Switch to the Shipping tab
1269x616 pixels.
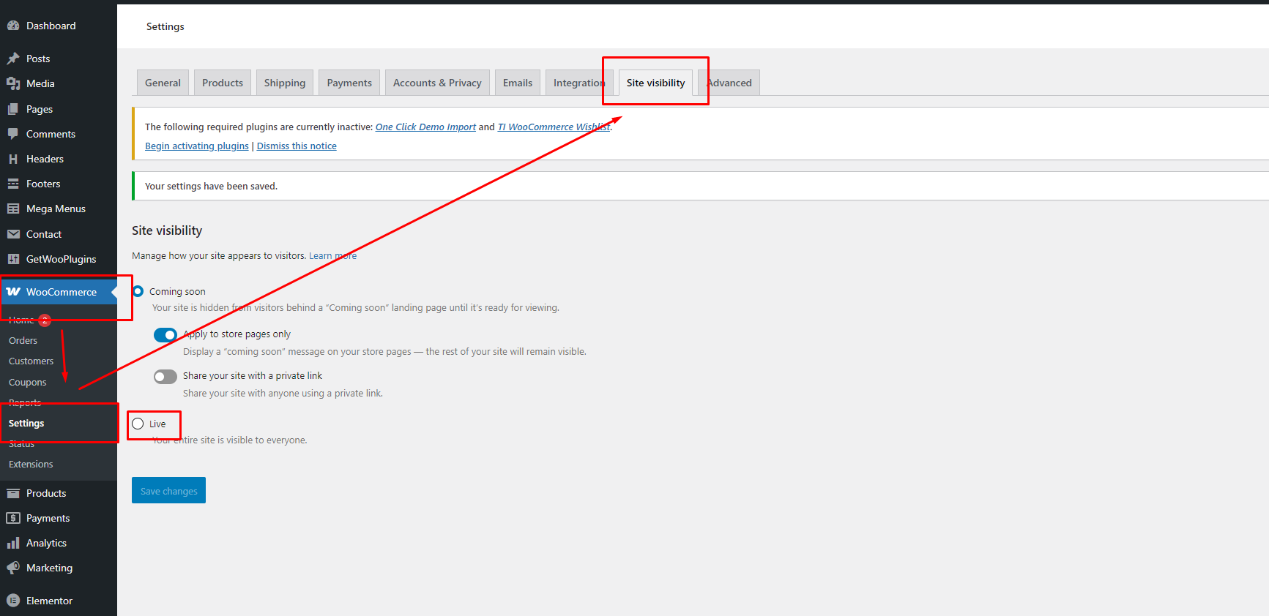(x=285, y=83)
